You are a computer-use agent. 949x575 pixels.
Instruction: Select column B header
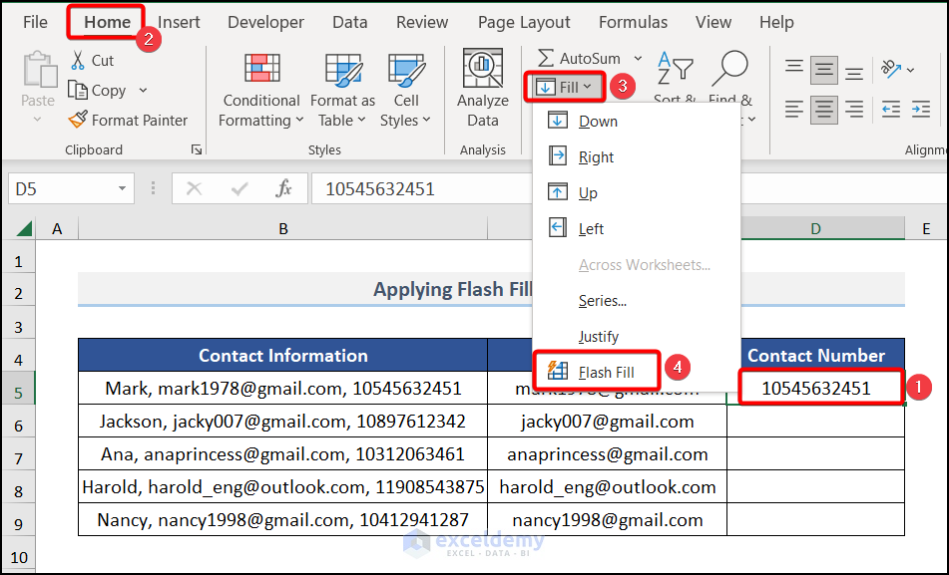pyautogui.click(x=282, y=228)
